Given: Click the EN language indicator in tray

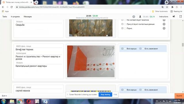Looking at the screenshot, I should click(x=157, y=101).
